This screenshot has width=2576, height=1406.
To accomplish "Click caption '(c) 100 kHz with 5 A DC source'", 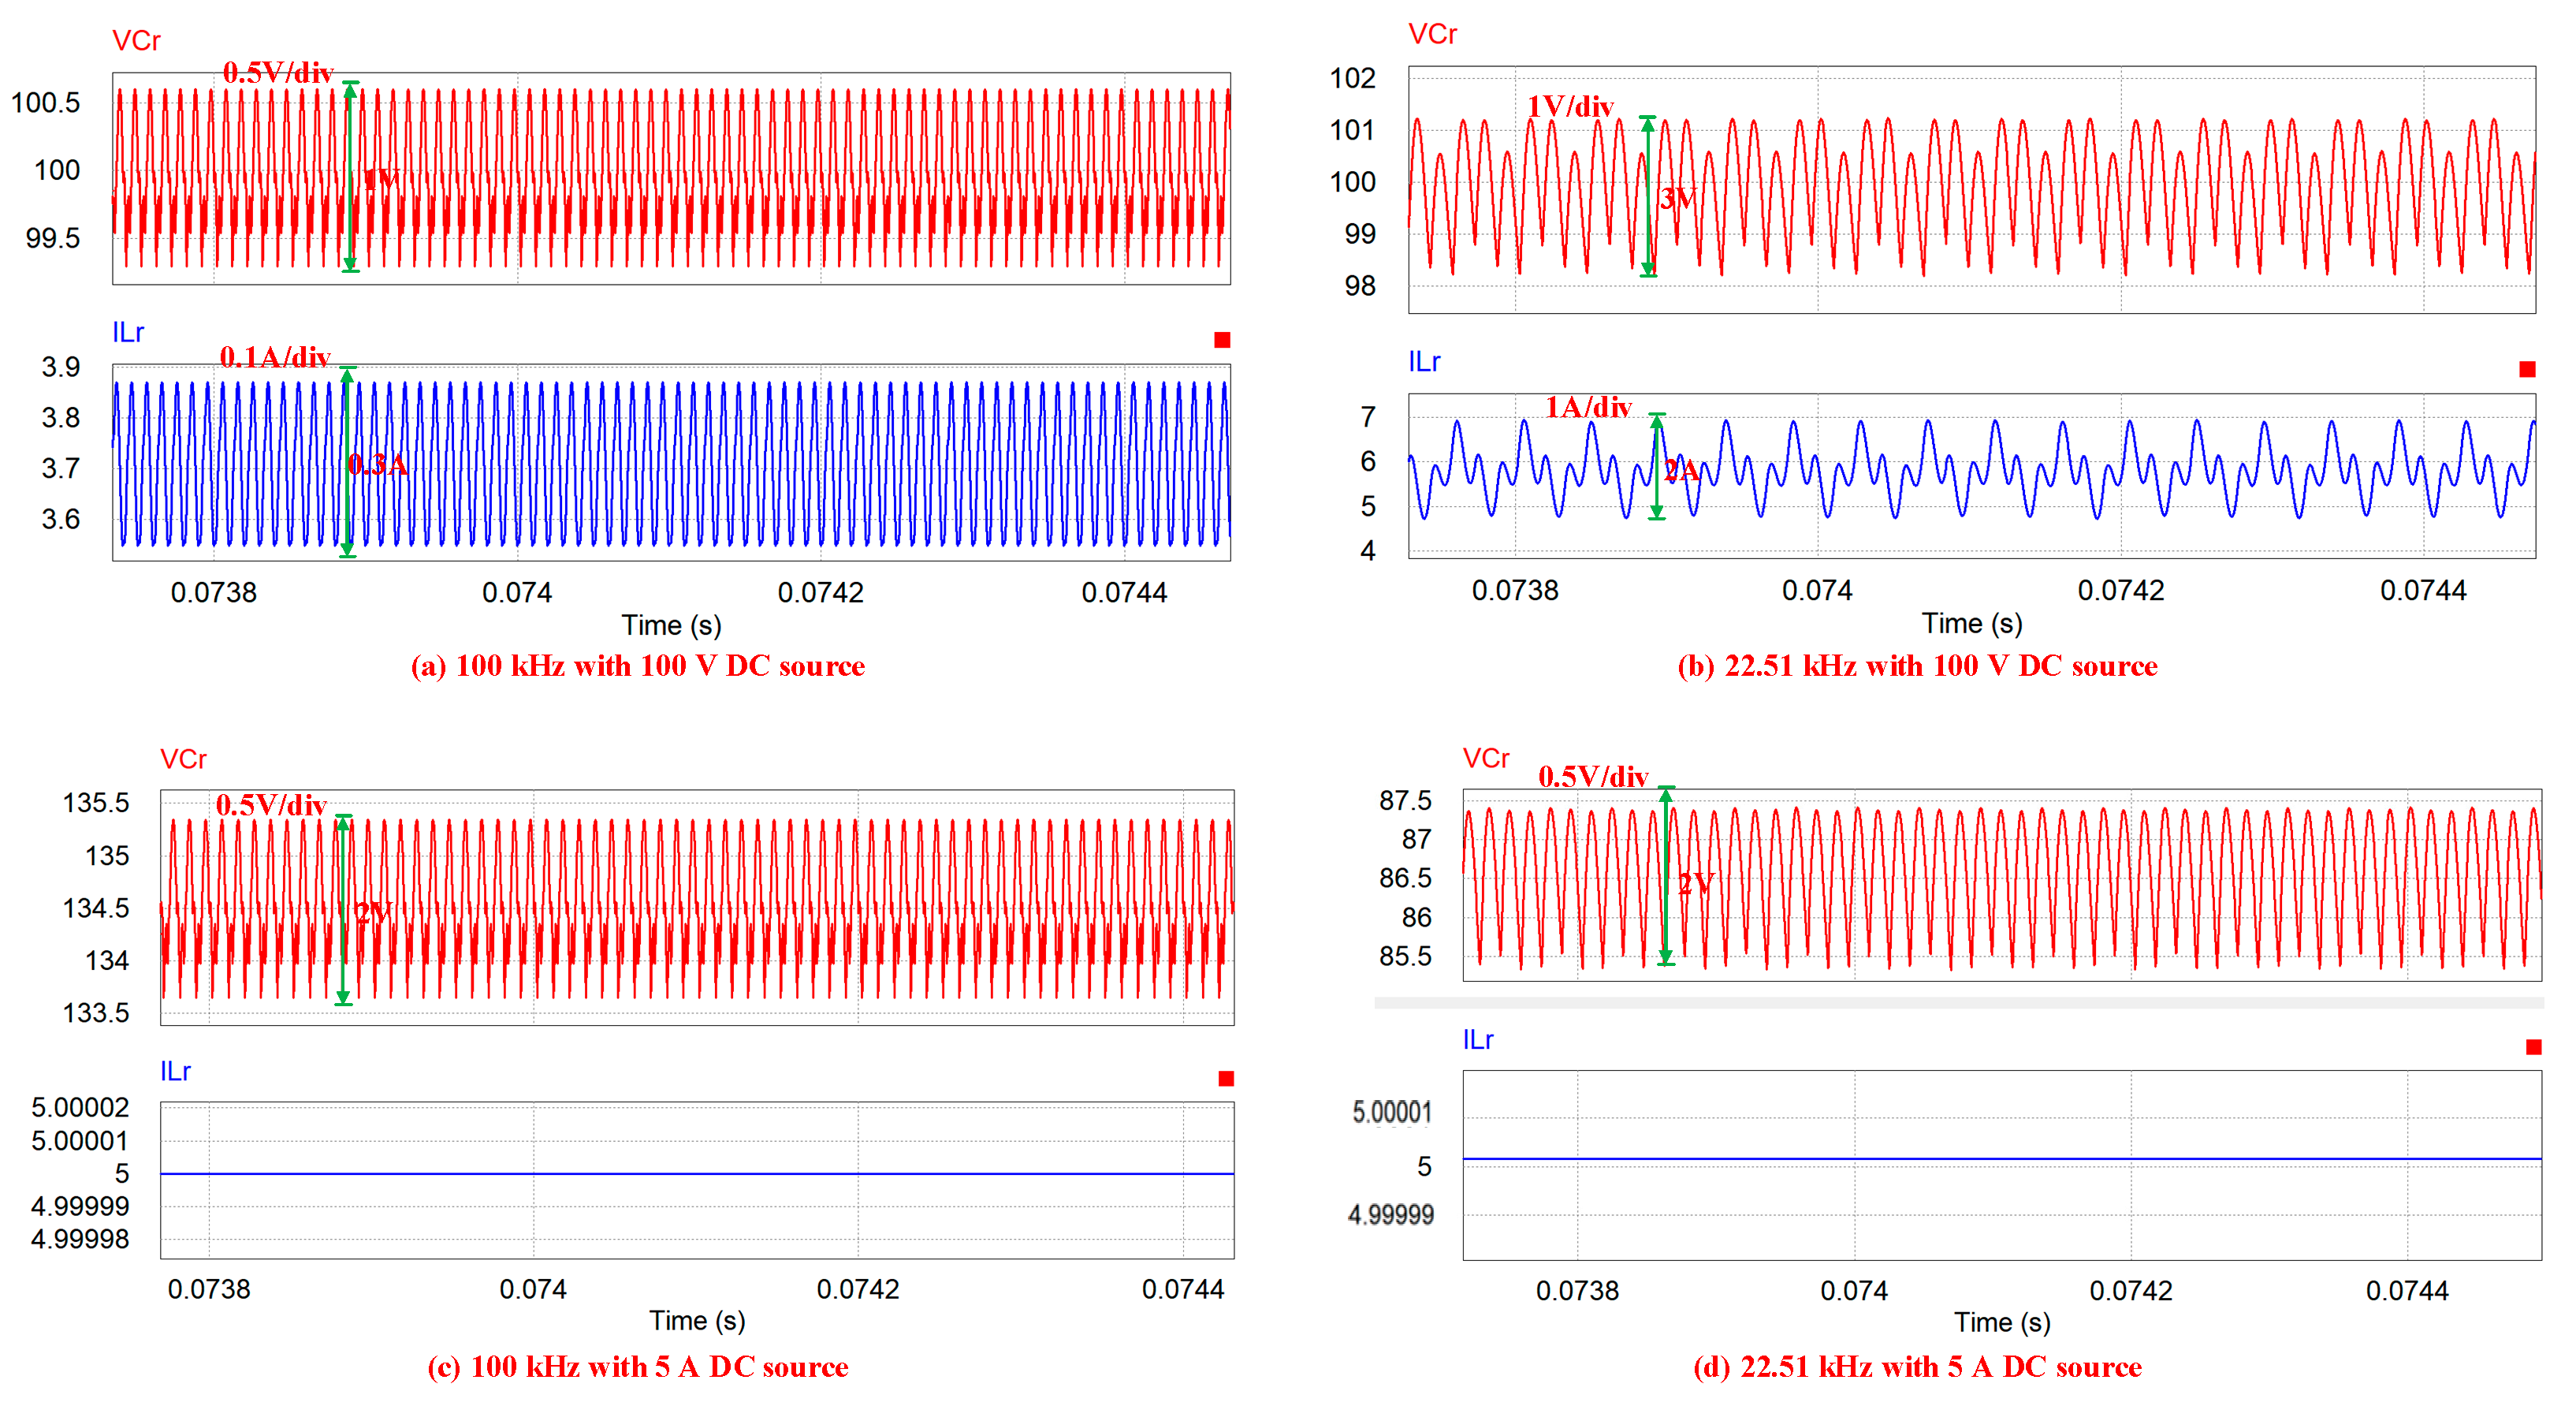I will click(x=637, y=1366).
